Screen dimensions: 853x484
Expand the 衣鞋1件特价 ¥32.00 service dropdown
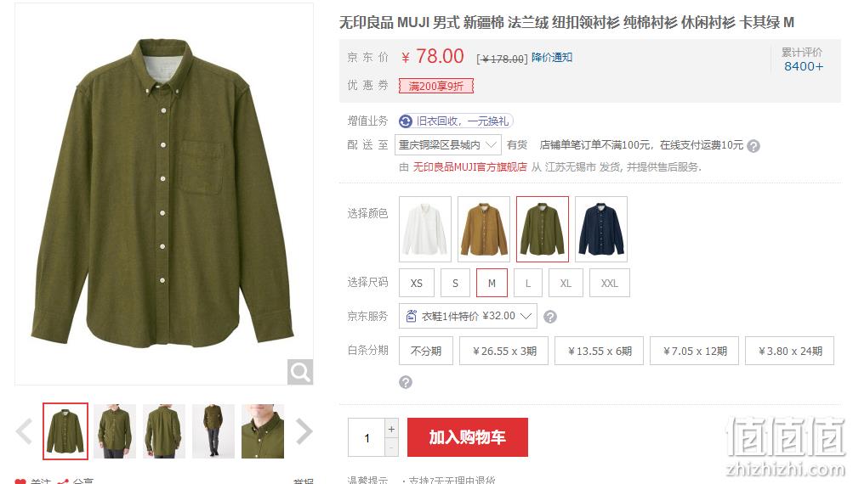pos(468,316)
